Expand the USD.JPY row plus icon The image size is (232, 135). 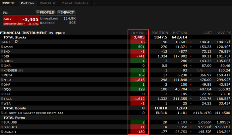(2, 132)
